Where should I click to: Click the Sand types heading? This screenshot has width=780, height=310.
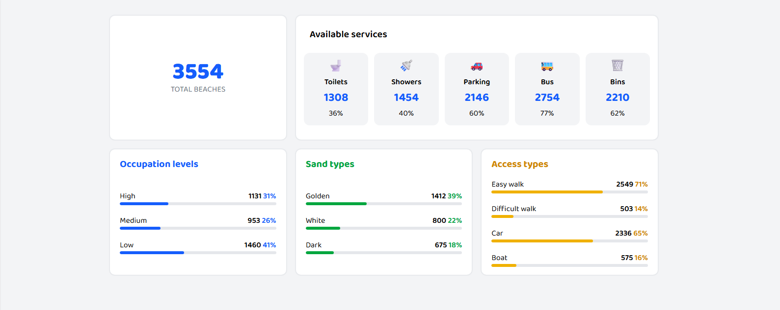point(330,164)
